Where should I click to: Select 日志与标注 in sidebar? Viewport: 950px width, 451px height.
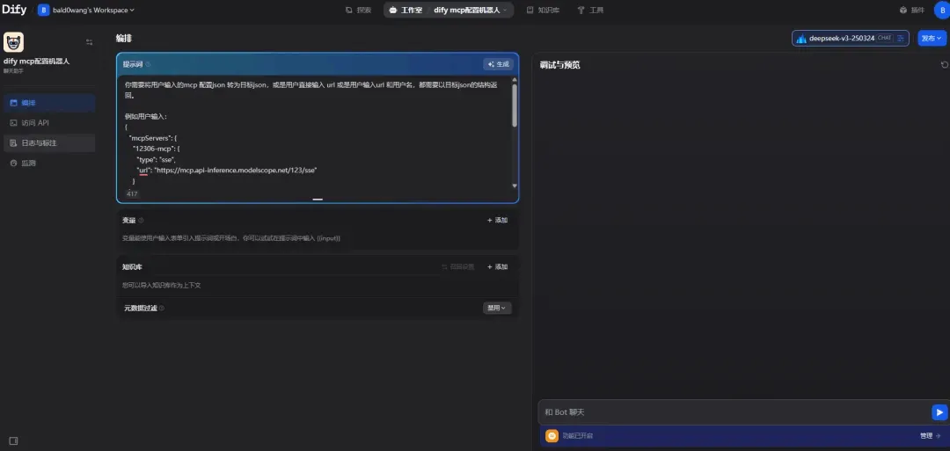coord(49,143)
